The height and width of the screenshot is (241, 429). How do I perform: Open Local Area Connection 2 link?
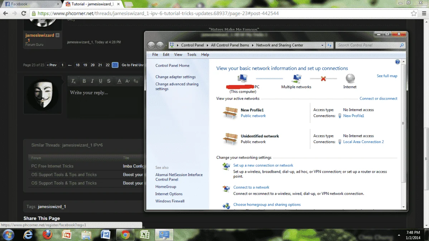pos(363,142)
